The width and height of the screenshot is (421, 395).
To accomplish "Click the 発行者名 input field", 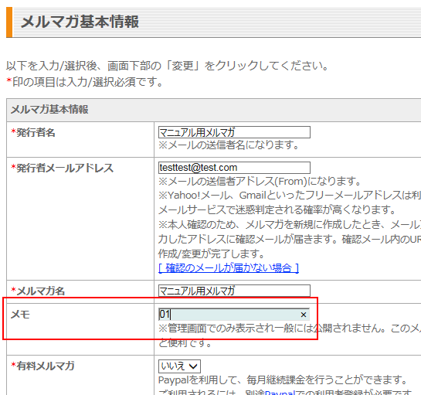I will [x=234, y=132].
